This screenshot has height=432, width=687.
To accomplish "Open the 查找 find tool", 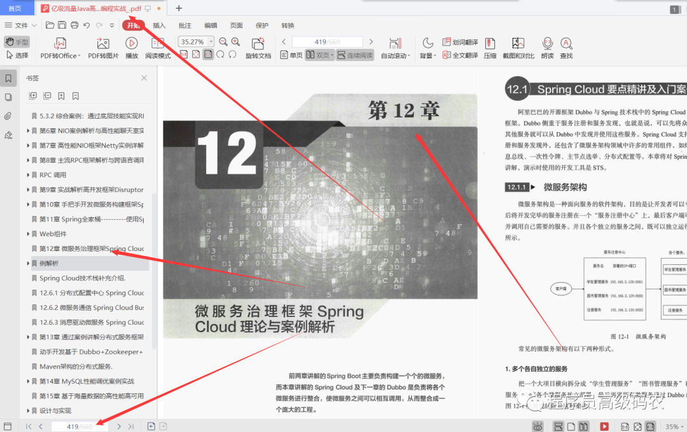I will 566,48.
